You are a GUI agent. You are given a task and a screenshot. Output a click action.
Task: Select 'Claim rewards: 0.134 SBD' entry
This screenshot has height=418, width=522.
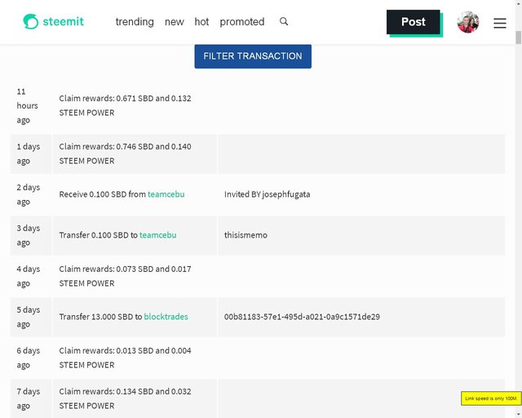pyautogui.click(x=125, y=398)
